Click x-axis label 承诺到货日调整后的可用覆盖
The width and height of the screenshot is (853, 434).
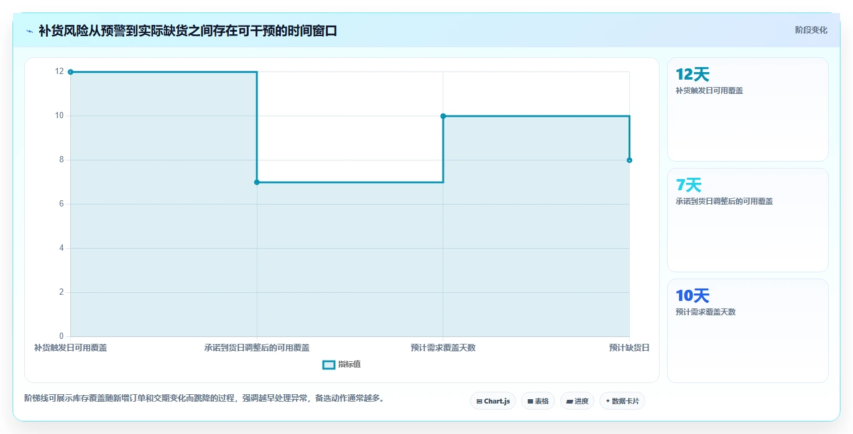257,348
